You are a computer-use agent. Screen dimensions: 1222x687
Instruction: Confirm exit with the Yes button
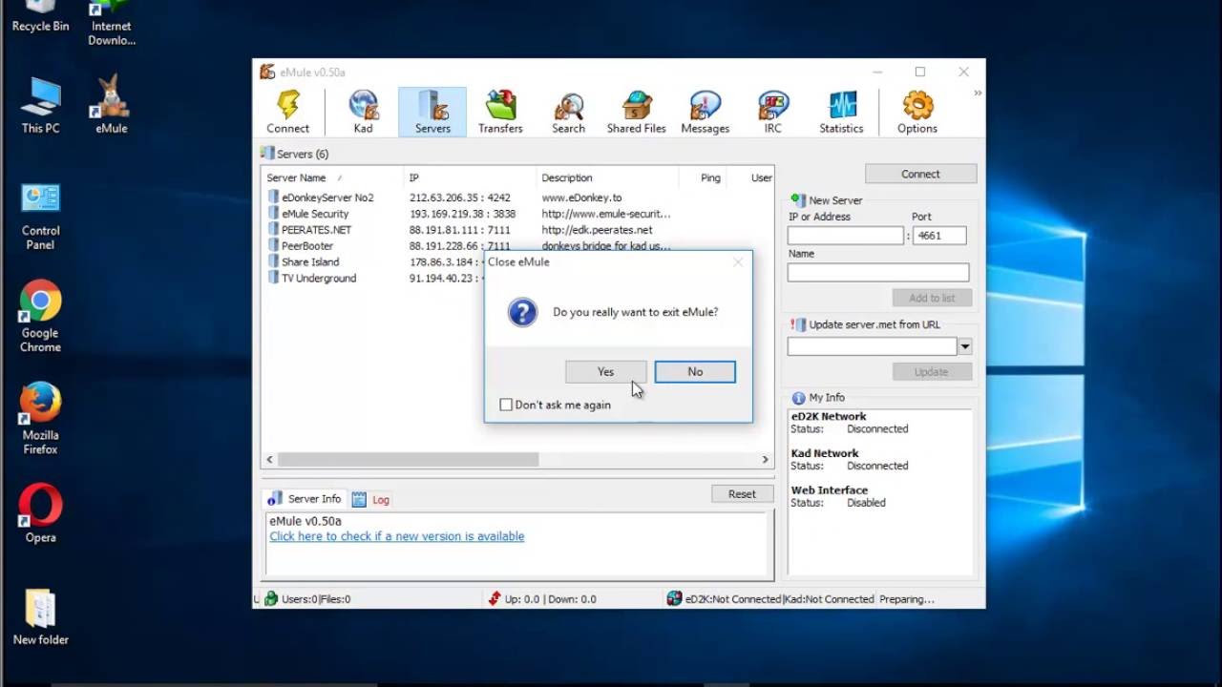(605, 372)
